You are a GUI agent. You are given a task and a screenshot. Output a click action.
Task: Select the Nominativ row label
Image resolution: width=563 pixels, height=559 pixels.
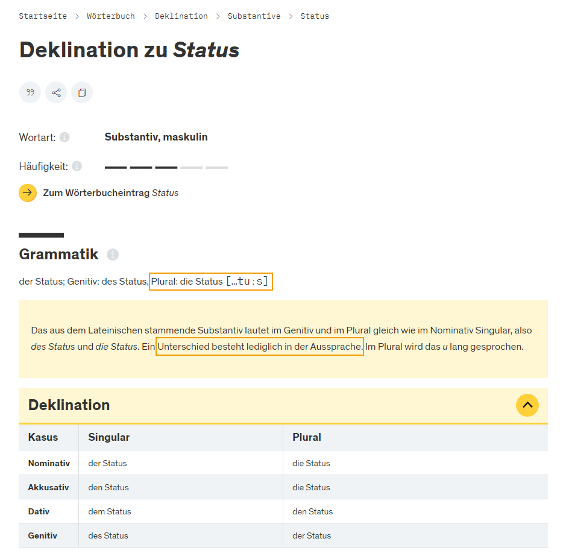click(49, 464)
